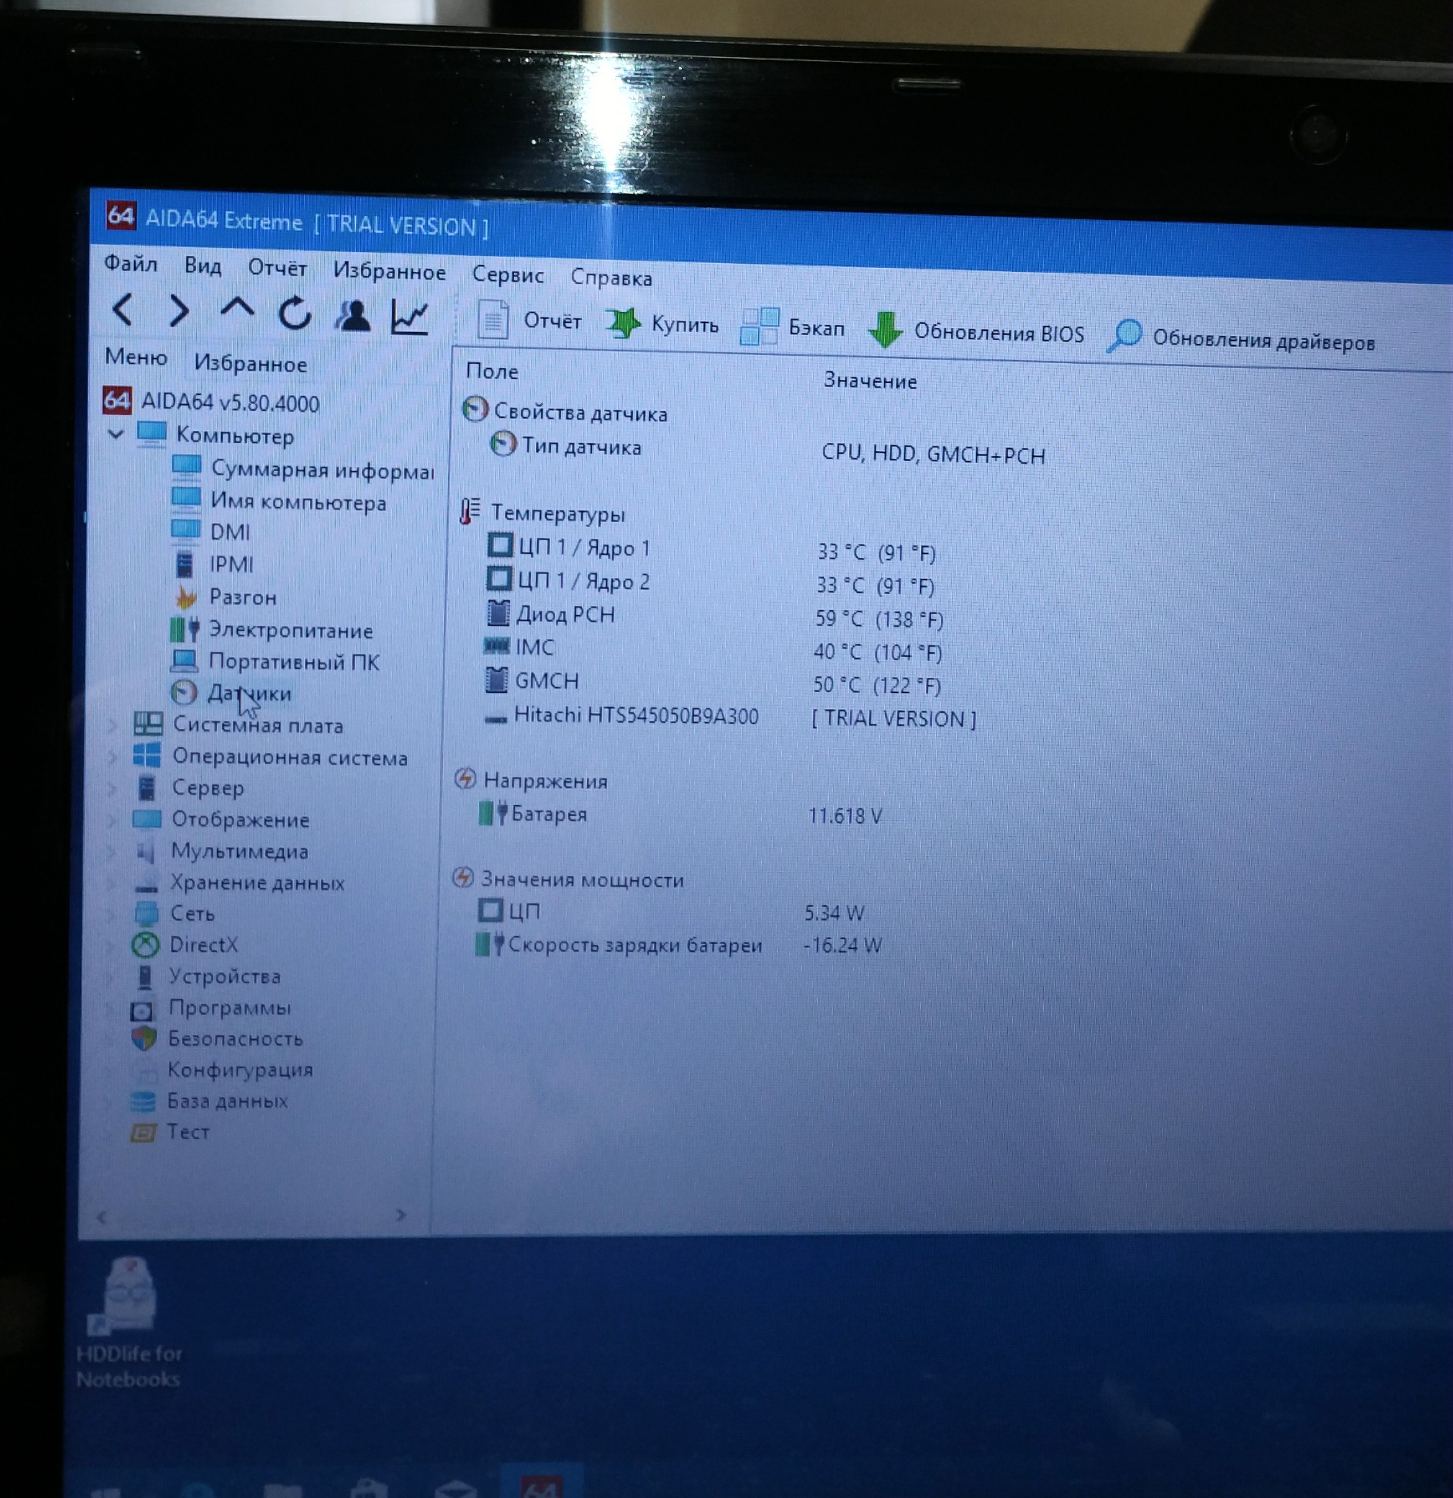
Task: Select the Тип датчика row
Action: pos(767,449)
